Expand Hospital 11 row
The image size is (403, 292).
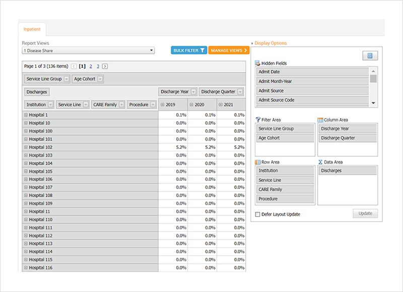tap(26, 212)
